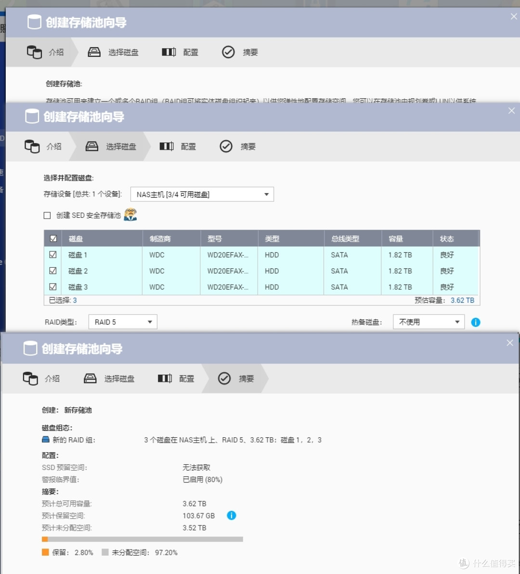Screen dimensions: 520x574
Task: Click the reserved/unallocated space usage bar
Action: (x=143, y=539)
